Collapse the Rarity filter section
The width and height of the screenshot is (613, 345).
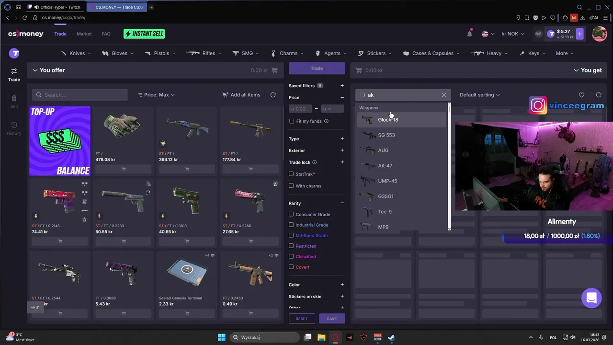pos(342,203)
